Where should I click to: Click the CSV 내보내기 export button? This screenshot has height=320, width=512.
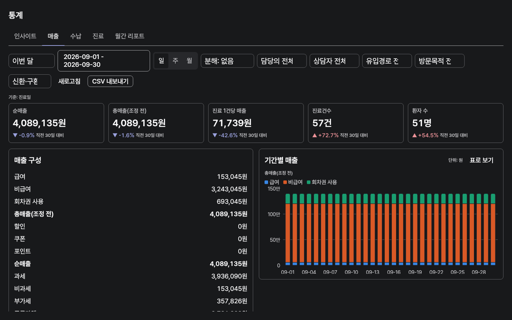[110, 81]
